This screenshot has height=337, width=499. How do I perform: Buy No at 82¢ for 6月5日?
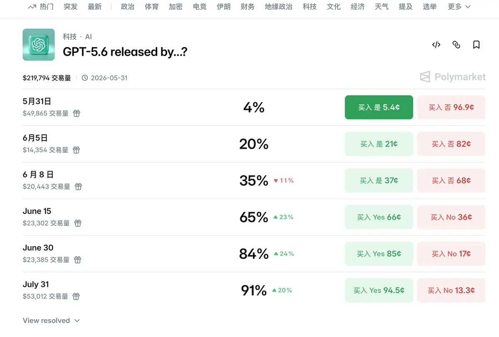tap(451, 144)
